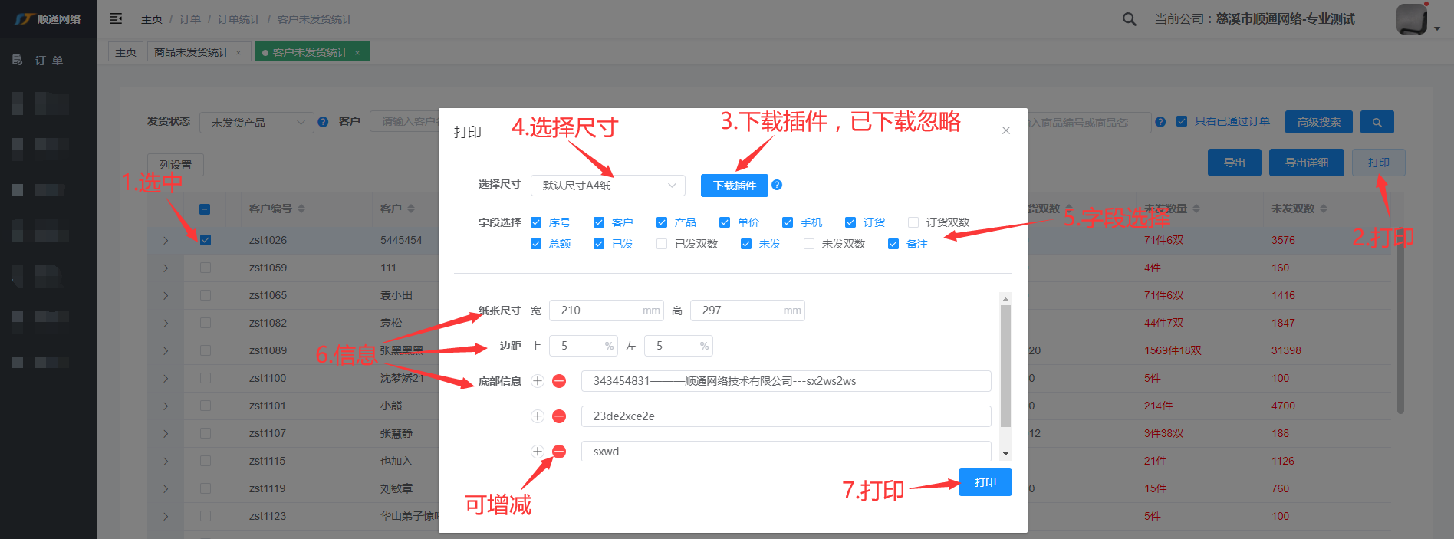1454x539 pixels.
Task: Enable the 订货双数 field checkbox
Action: pos(913,222)
